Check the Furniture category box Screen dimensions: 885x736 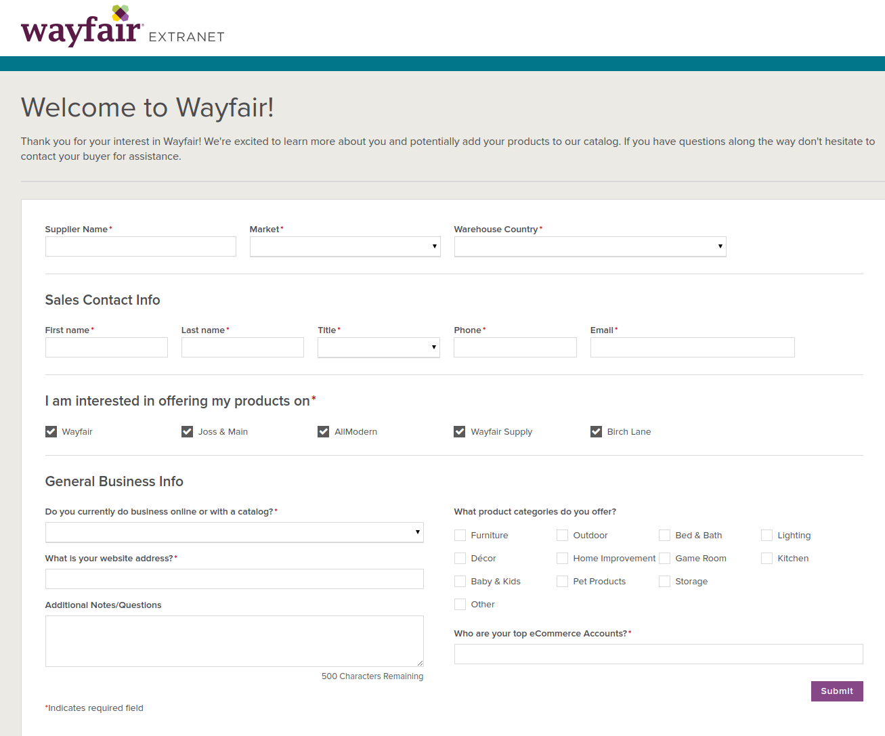tap(460, 536)
